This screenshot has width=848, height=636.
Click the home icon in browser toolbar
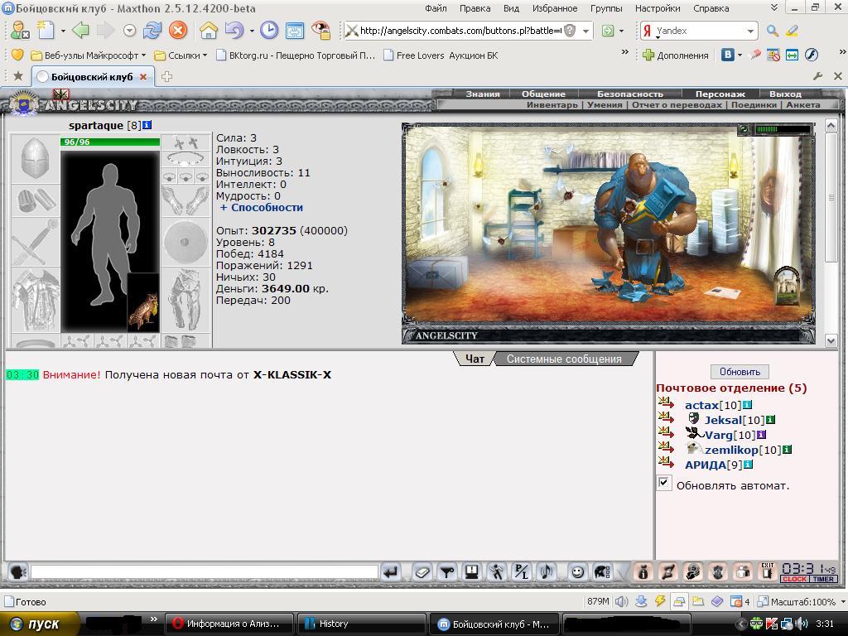pos(208,31)
